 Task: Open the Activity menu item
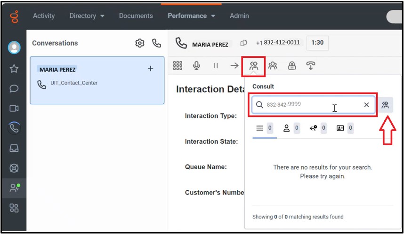[x=44, y=16]
